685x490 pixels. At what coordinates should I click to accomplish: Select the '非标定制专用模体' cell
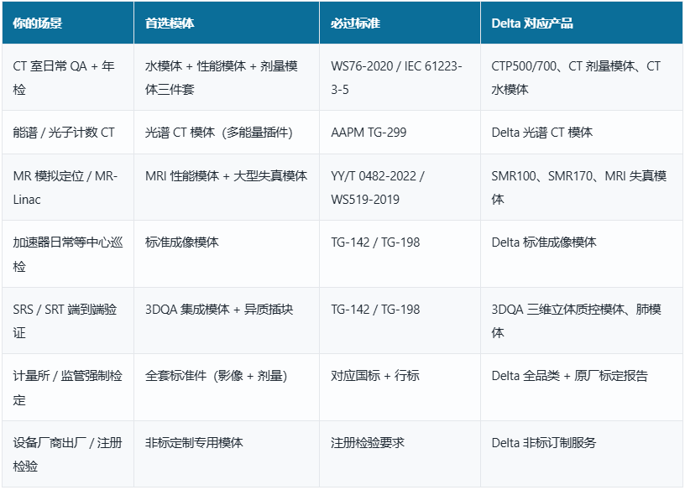[x=227, y=454]
